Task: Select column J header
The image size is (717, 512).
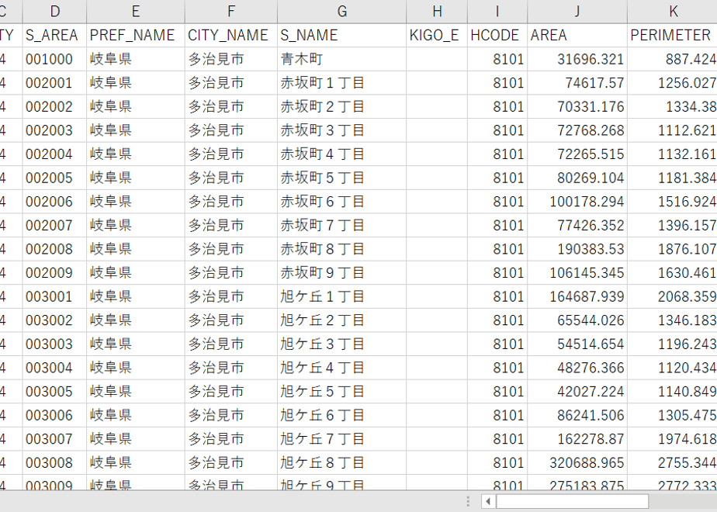Action: point(577,12)
